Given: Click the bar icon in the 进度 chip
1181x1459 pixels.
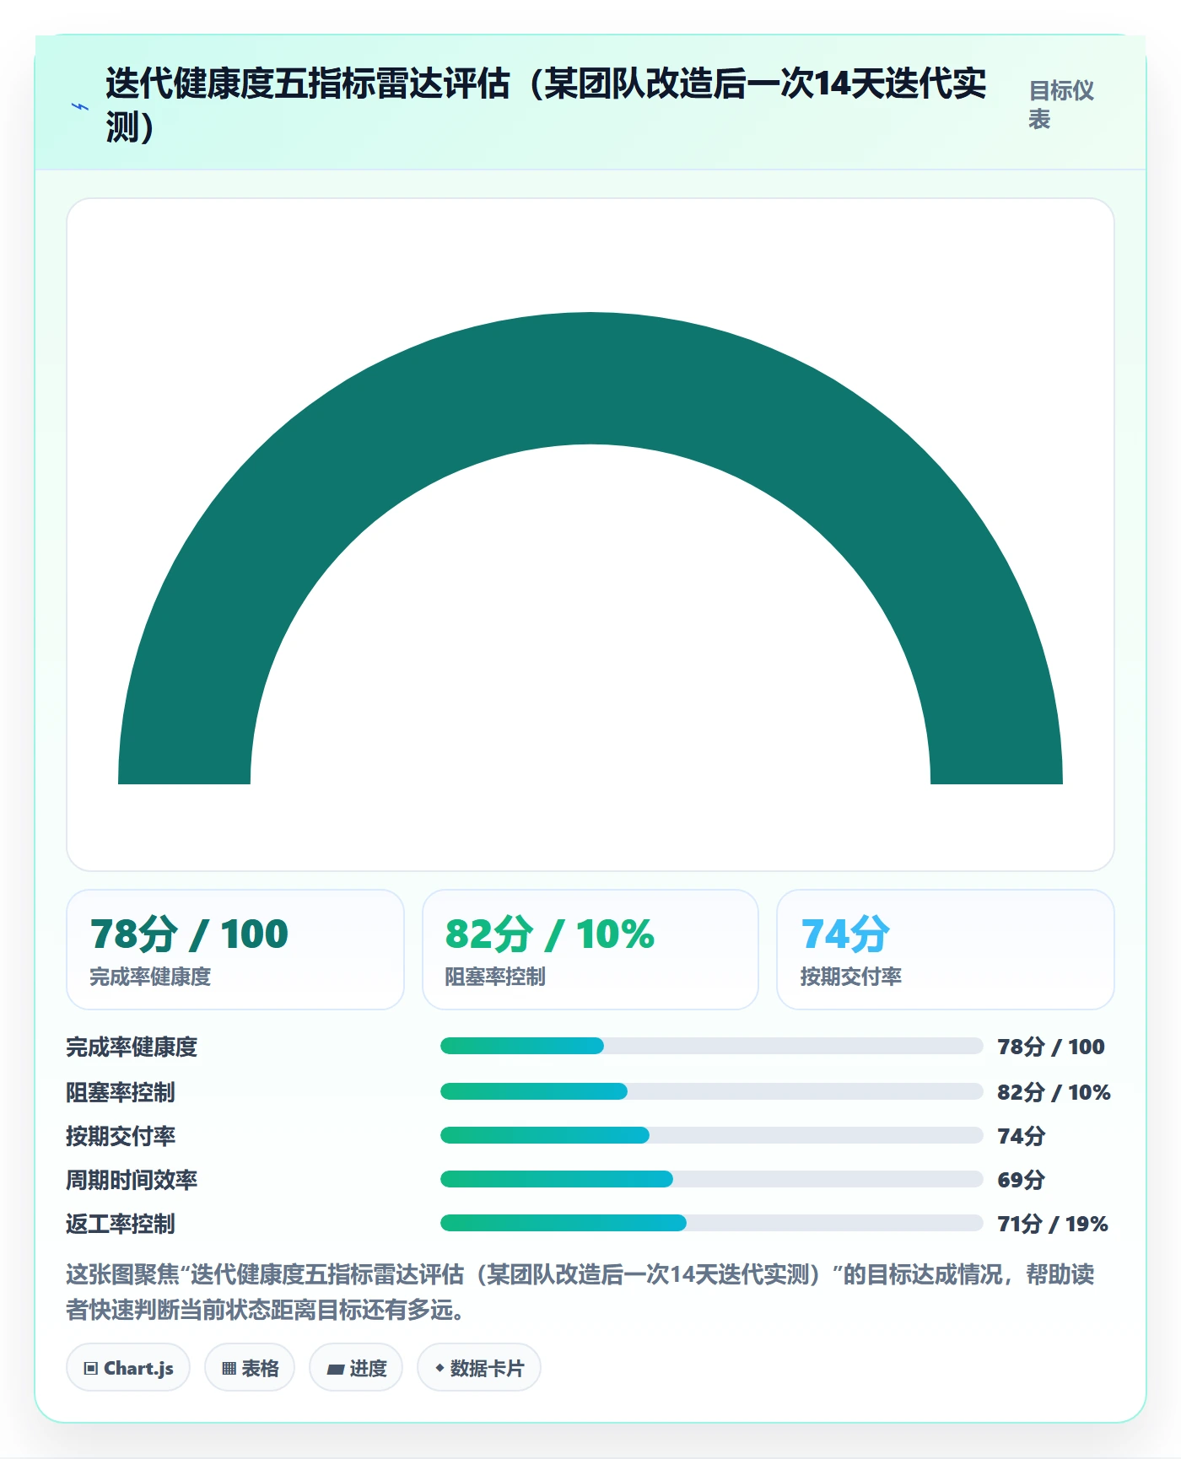Looking at the screenshot, I should pyautogui.click(x=335, y=1369).
